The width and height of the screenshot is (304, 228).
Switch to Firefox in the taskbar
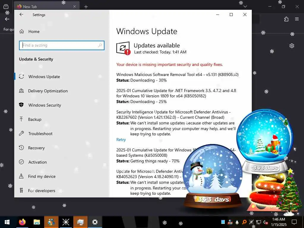pyautogui.click(x=22, y=222)
